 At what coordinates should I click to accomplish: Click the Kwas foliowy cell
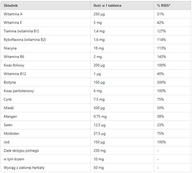[14, 65]
